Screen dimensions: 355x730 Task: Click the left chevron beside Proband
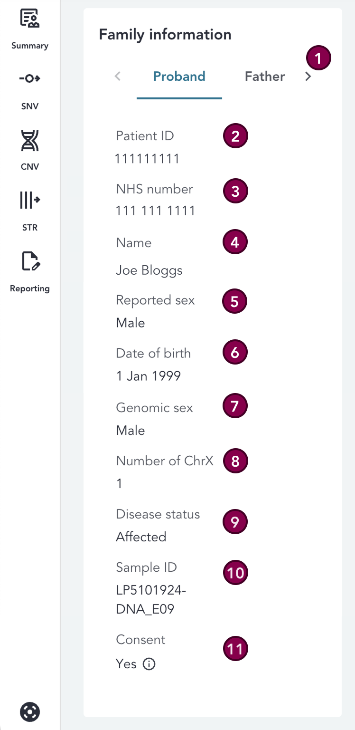[117, 76]
